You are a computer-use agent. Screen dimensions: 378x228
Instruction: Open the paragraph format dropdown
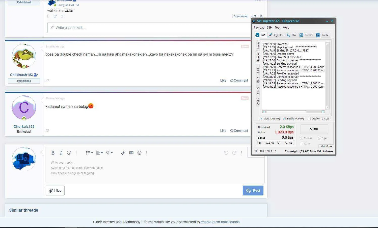(x=109, y=153)
